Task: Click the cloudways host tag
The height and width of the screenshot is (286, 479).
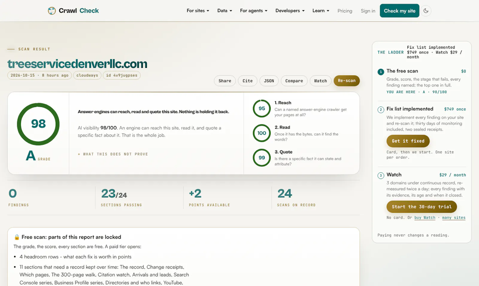Action: (x=87, y=75)
